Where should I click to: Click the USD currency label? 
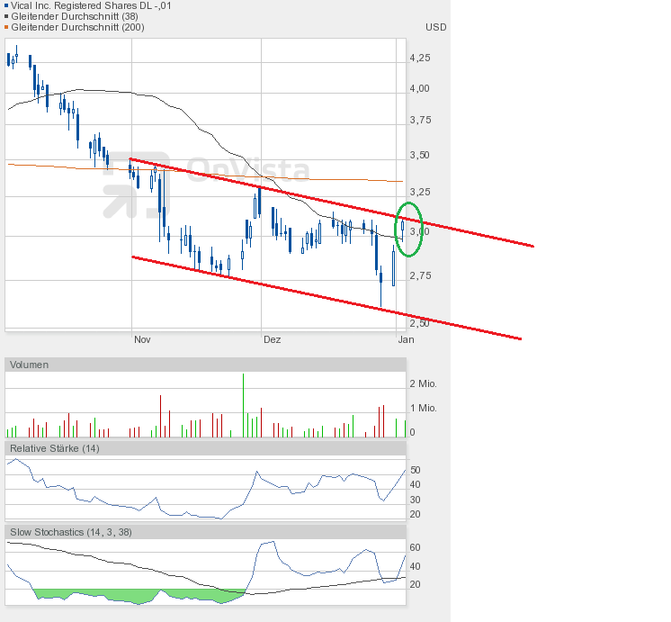click(435, 27)
